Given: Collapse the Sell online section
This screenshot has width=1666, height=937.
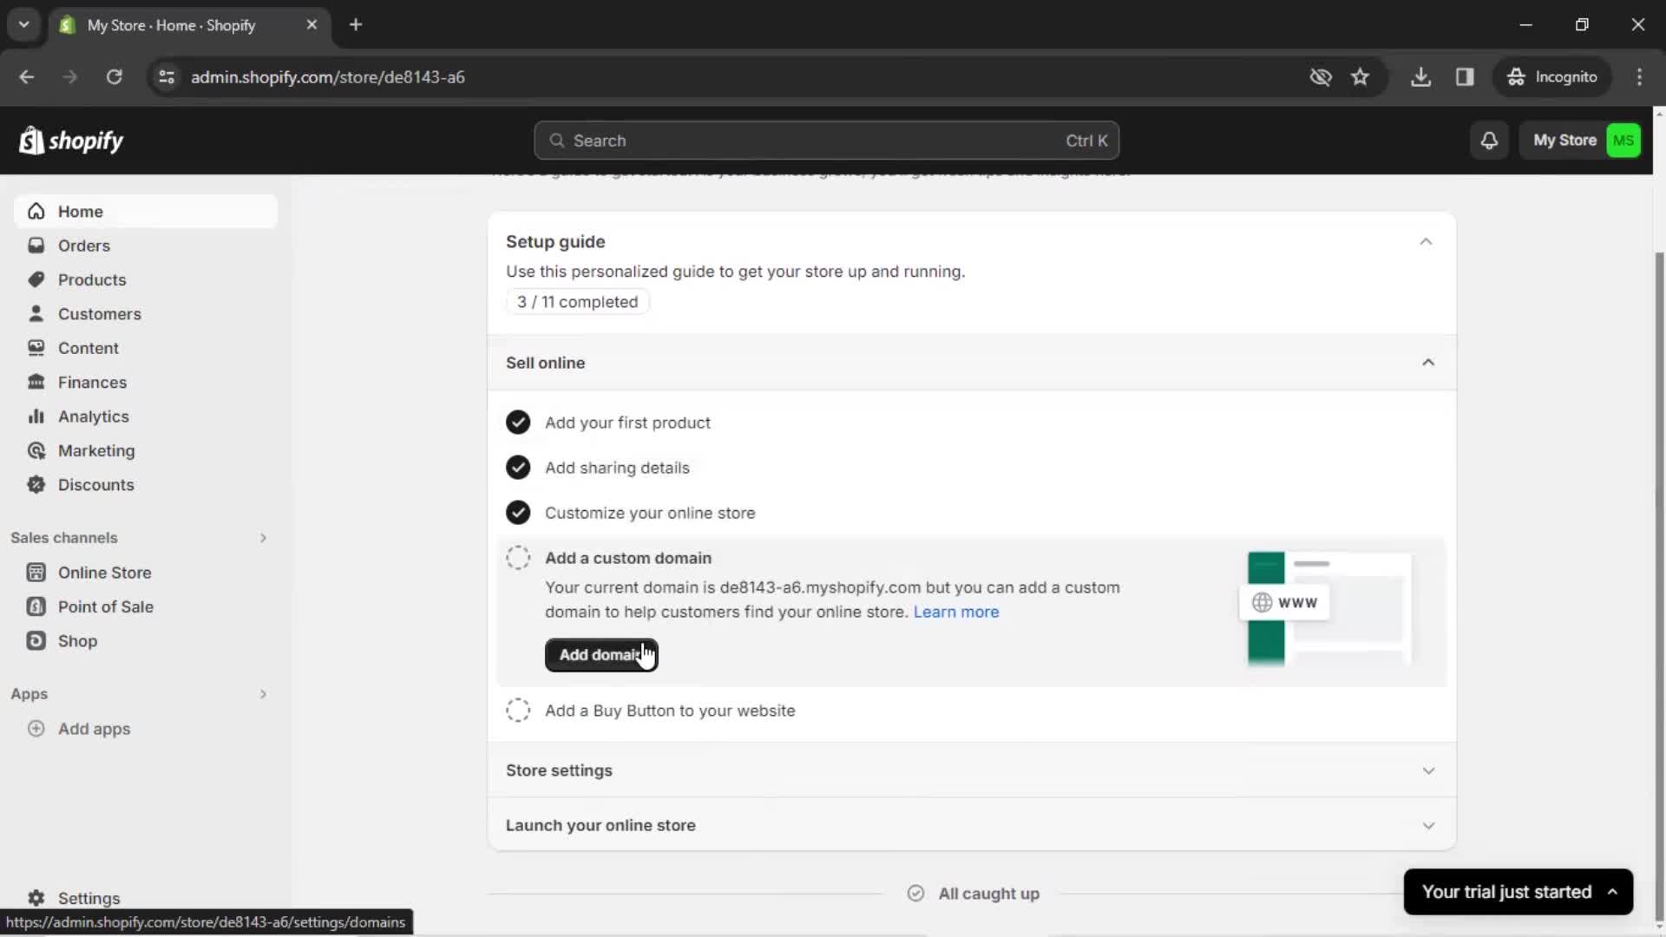Looking at the screenshot, I should [x=1428, y=363].
